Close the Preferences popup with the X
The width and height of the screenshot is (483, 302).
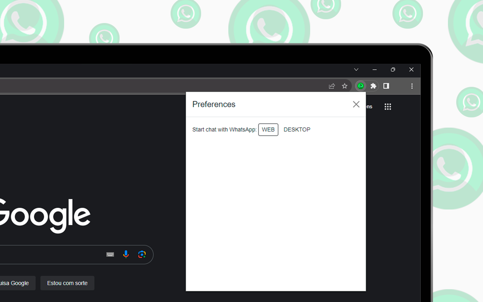tap(356, 104)
